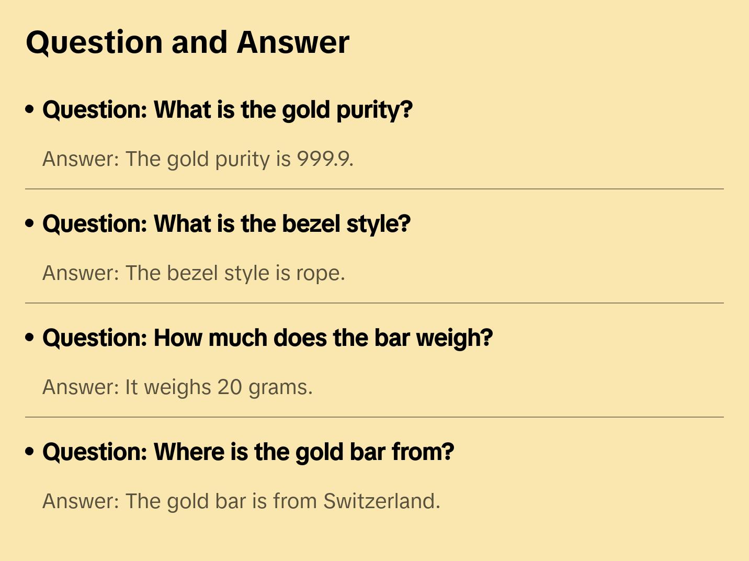
Task: Select the bezel style question
Action: click(x=226, y=224)
